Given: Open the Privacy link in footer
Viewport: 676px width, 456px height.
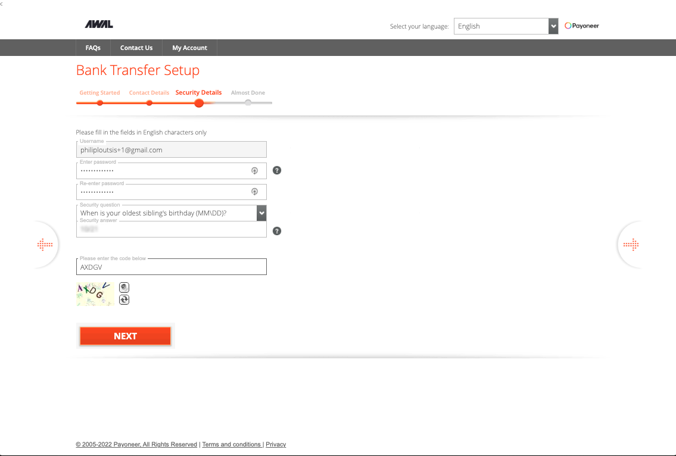Looking at the screenshot, I should pyautogui.click(x=276, y=445).
